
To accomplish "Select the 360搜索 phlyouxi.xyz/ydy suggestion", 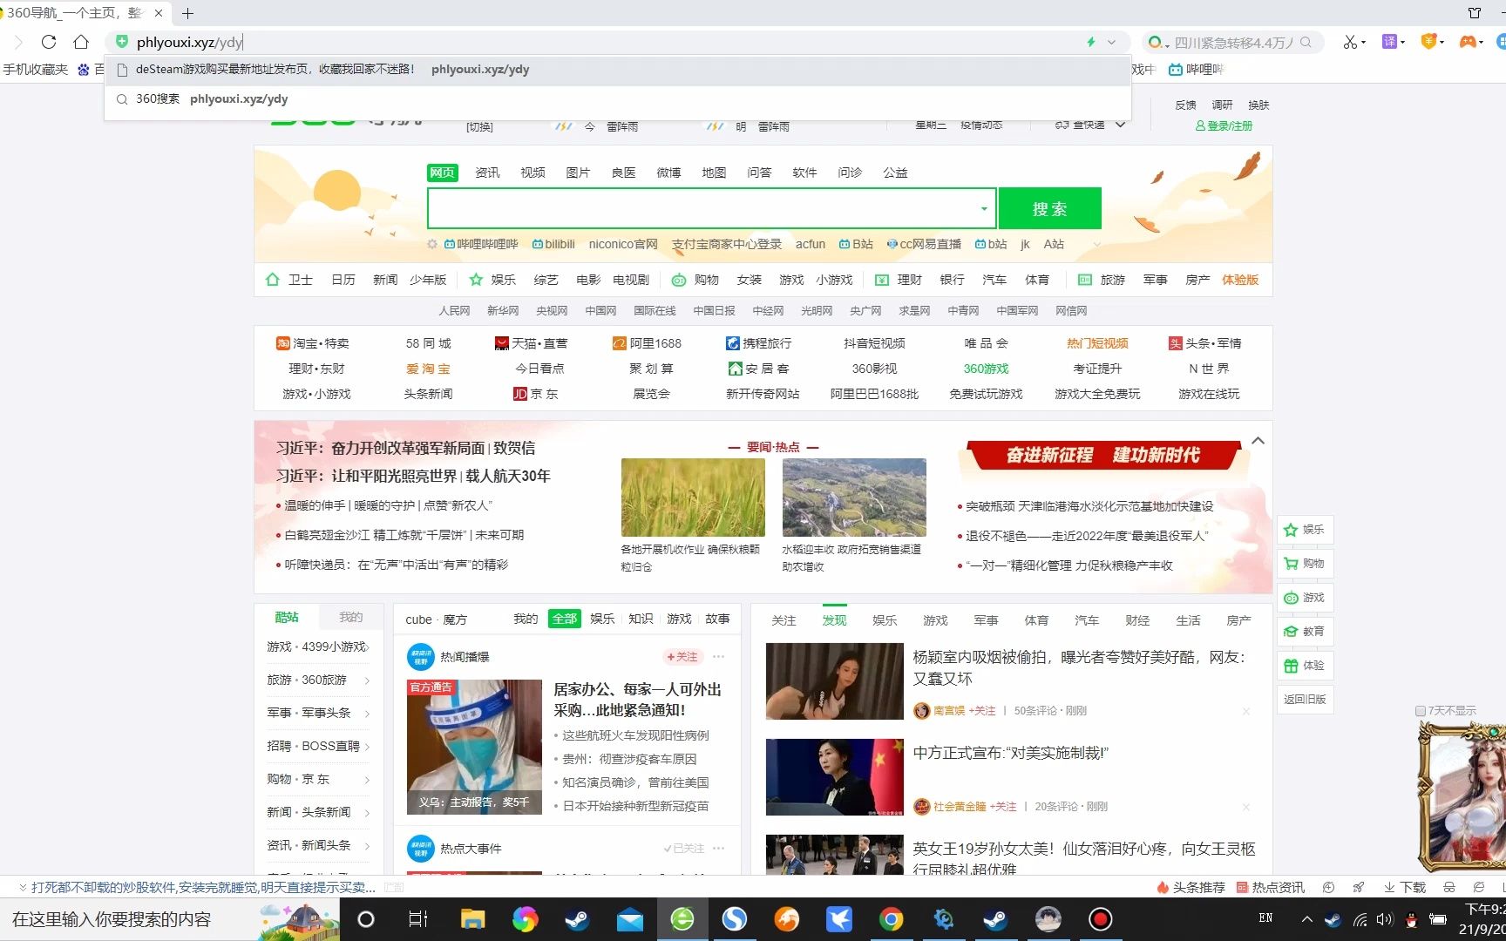I will point(618,99).
